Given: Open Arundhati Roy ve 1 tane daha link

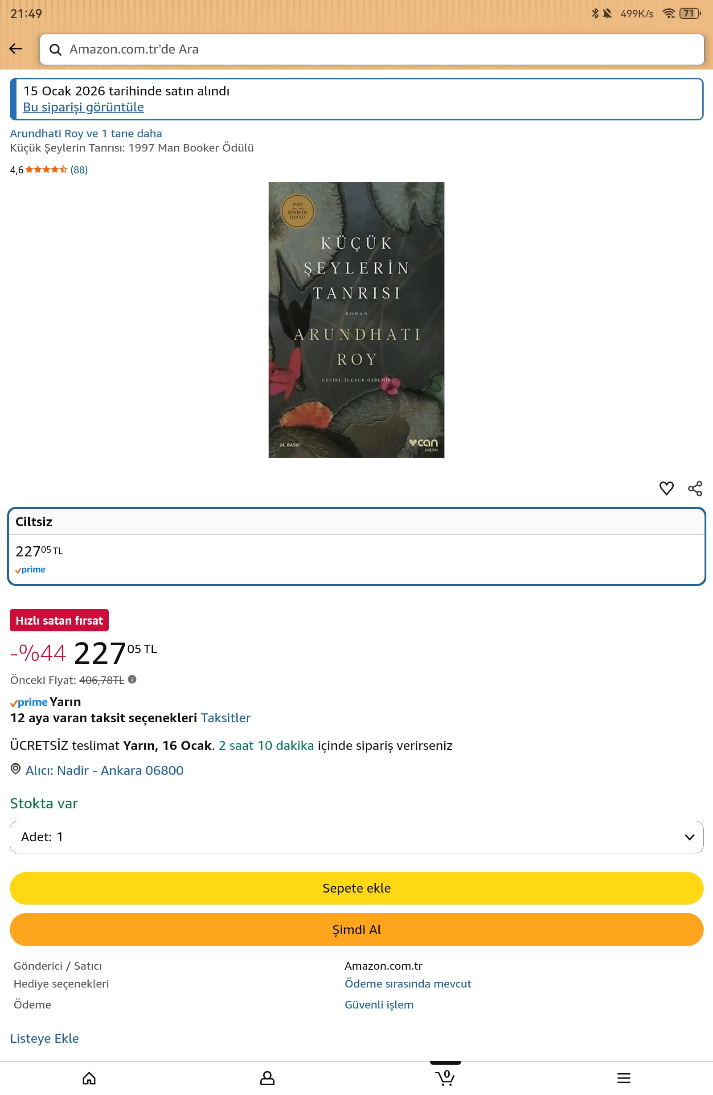Looking at the screenshot, I should (x=86, y=133).
